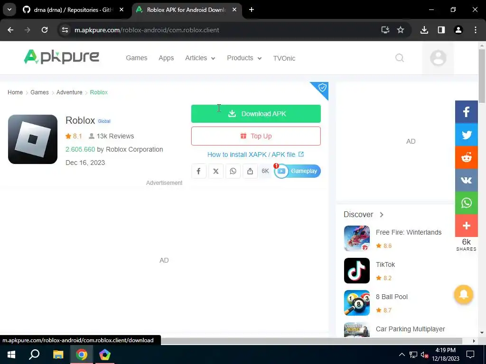Click the Chrome taskbar icon
The image size is (486, 364).
click(x=82, y=355)
